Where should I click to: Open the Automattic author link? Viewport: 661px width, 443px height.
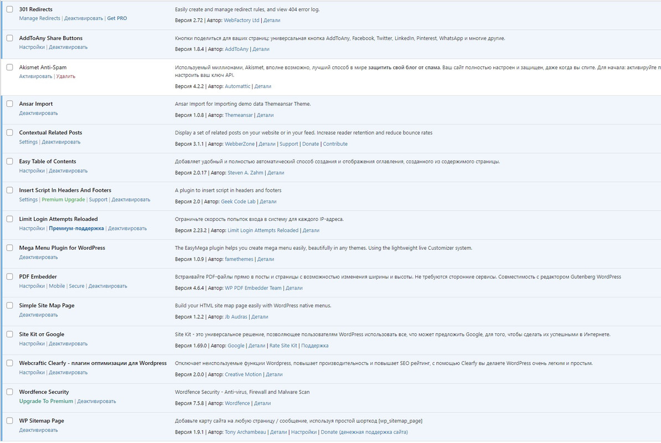pos(237,86)
